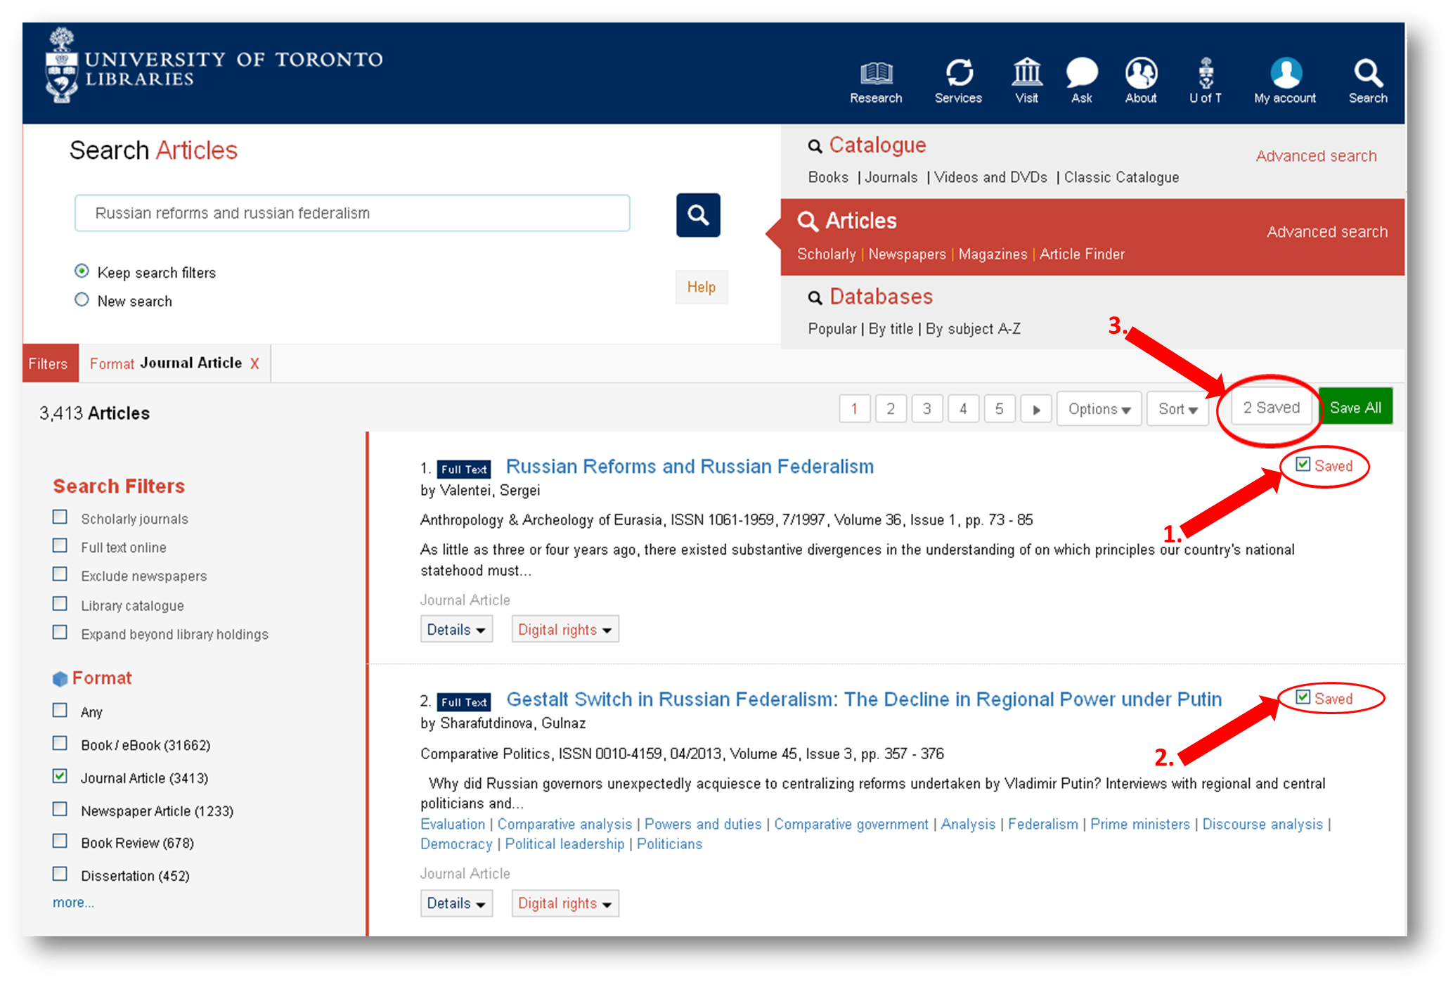Click the Ask speech bubble icon
This screenshot has width=1453, height=982.
pos(1081,73)
